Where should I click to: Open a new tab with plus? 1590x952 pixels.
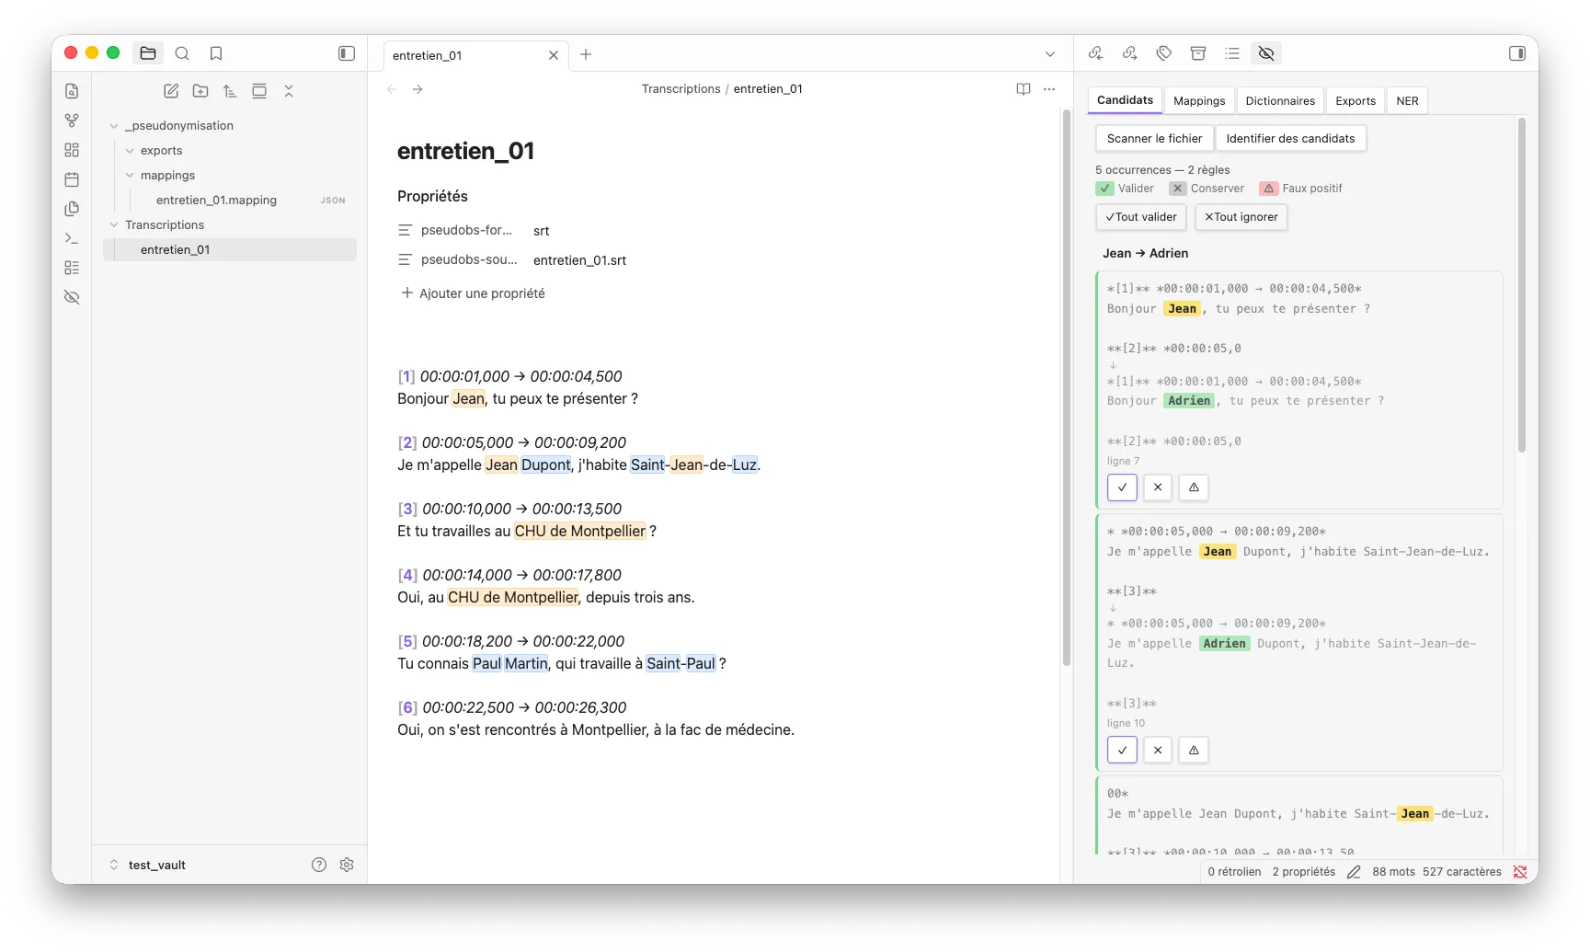586,54
